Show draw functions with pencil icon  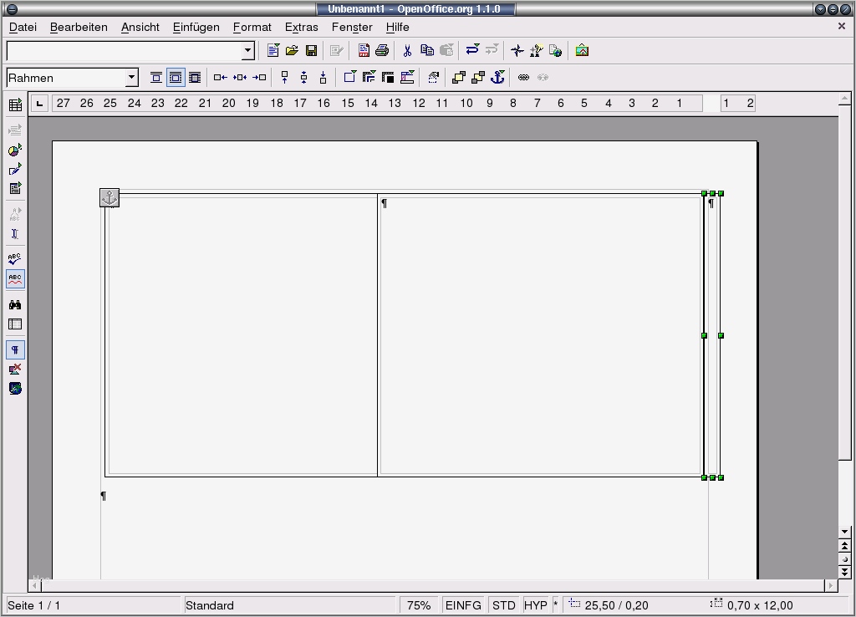(x=15, y=169)
